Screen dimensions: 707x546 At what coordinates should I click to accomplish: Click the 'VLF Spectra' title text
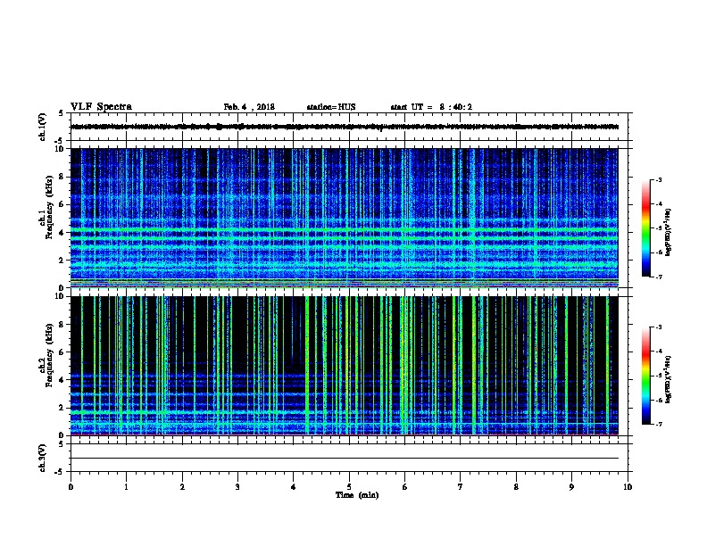tap(102, 107)
